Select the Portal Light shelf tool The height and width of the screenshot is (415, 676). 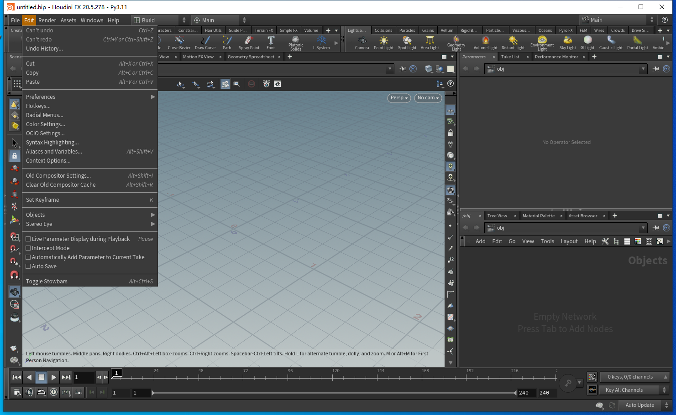pos(638,43)
